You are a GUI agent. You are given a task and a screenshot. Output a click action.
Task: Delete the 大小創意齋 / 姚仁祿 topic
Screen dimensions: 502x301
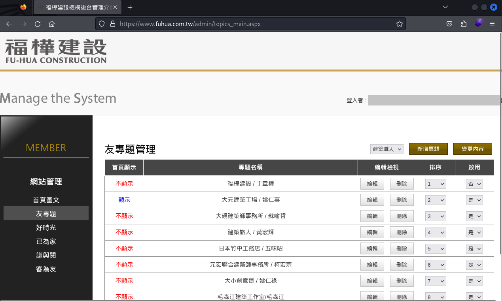pos(402,281)
